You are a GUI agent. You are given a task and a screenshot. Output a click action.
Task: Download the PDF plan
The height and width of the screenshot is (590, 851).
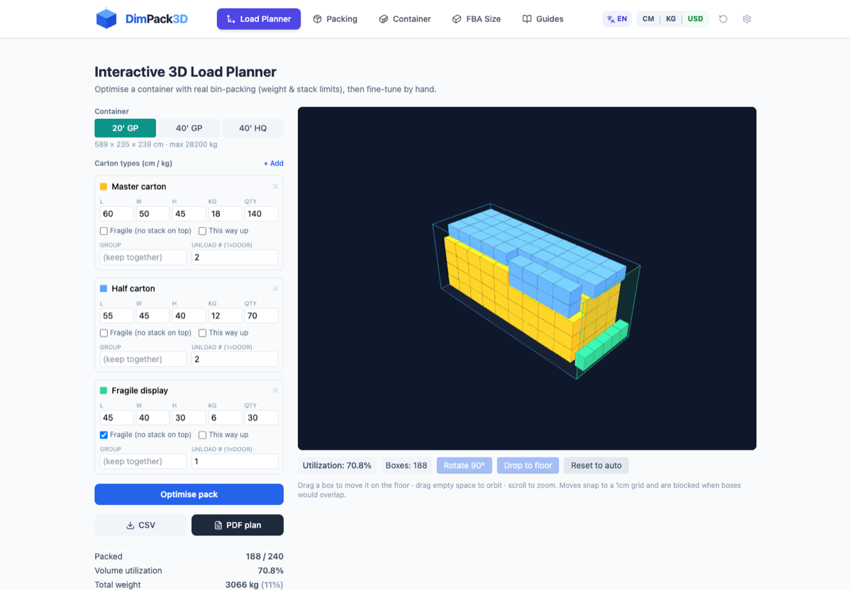(238, 525)
